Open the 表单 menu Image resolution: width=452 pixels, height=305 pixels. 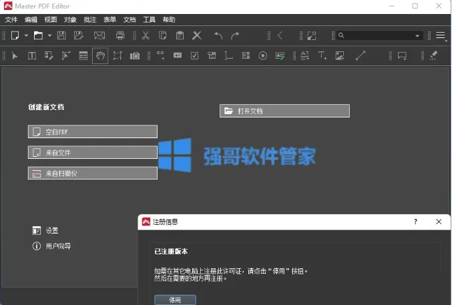click(109, 19)
